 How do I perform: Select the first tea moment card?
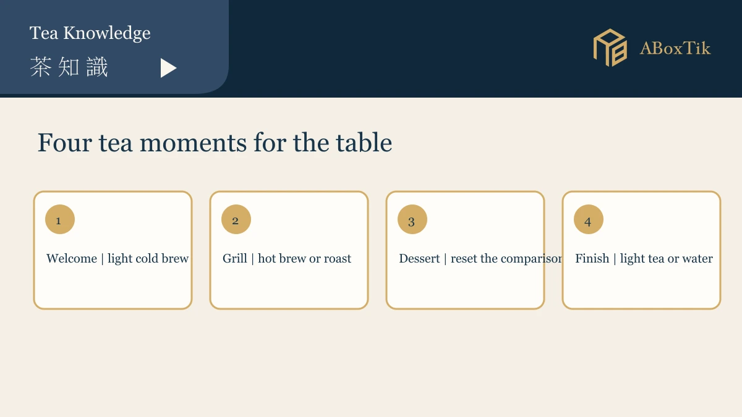click(113, 250)
